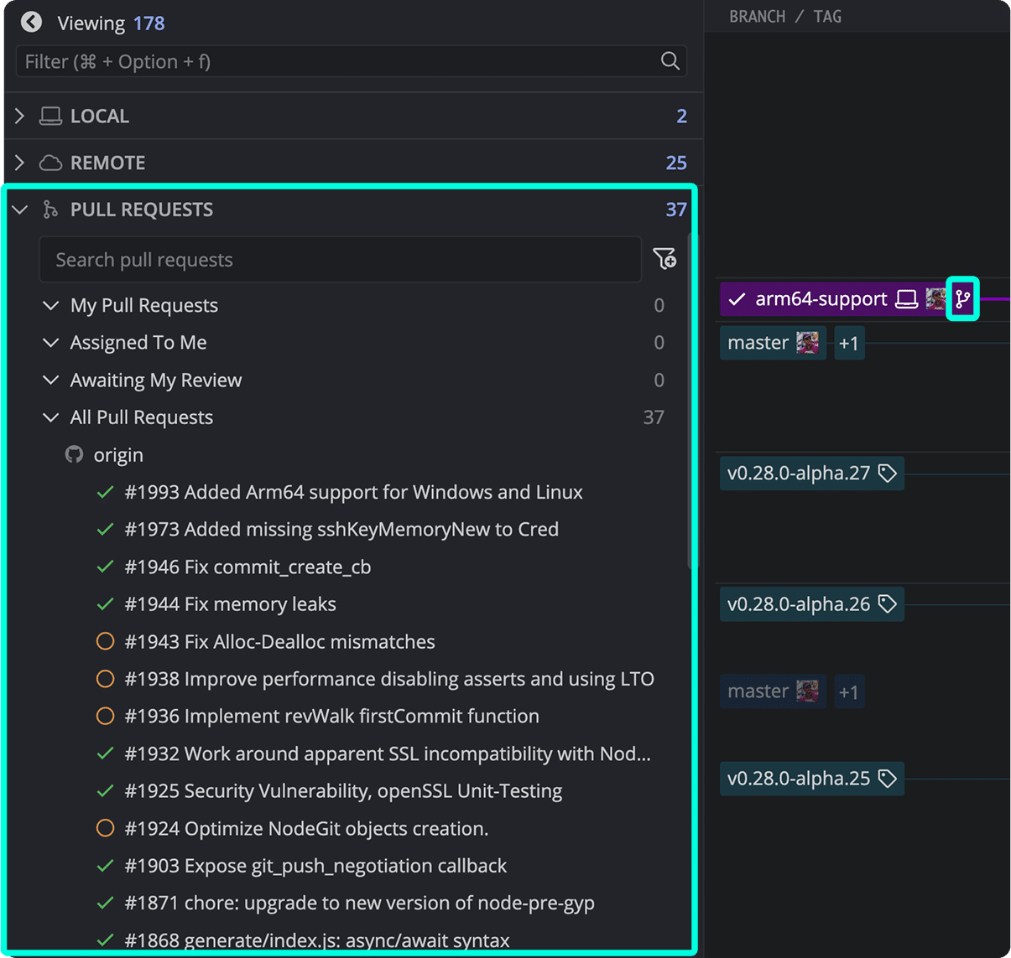Image resolution: width=1011 pixels, height=958 pixels.
Task: Click the tag icon on v0.28.0-alpha.27
Action: click(887, 473)
